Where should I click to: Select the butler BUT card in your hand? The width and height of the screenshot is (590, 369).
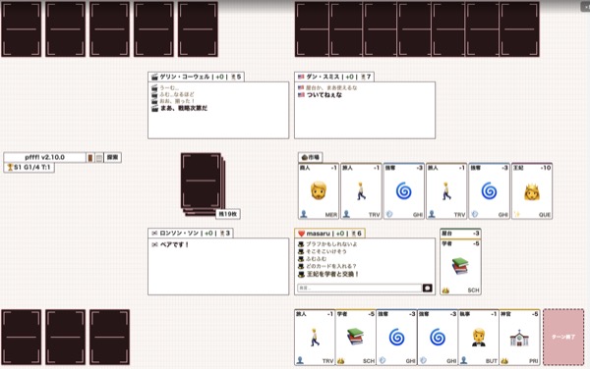point(478,338)
